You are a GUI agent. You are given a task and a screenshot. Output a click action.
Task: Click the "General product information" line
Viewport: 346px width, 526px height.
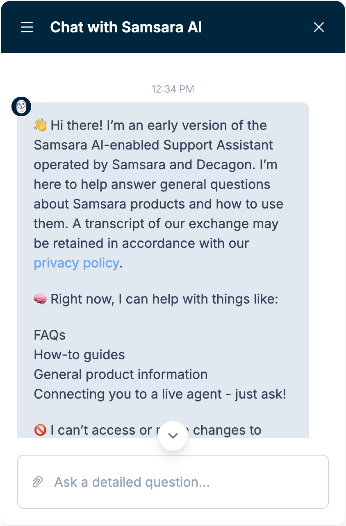click(121, 374)
